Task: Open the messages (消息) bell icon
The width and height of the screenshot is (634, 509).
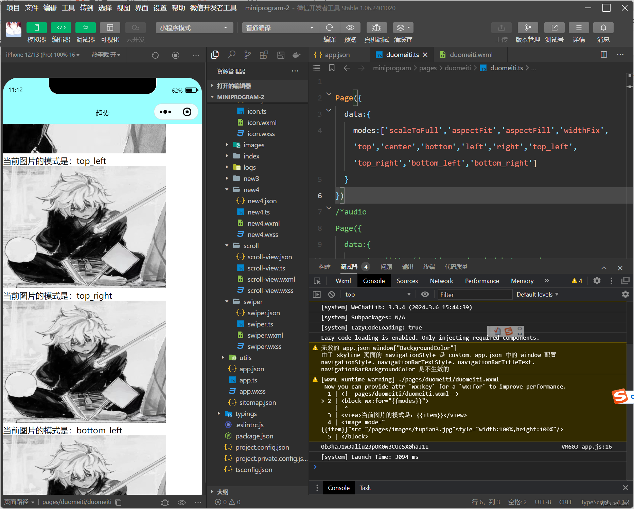Action: point(603,28)
